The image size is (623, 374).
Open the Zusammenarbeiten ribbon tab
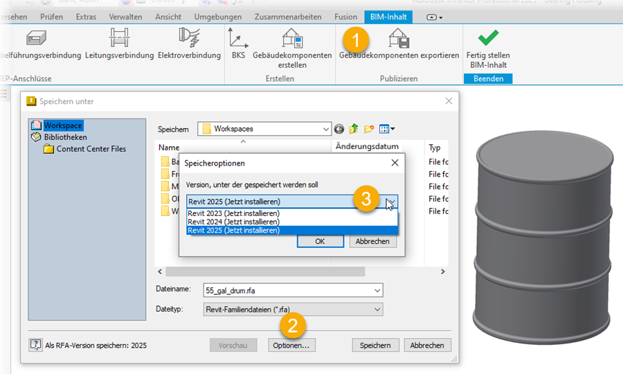point(288,17)
